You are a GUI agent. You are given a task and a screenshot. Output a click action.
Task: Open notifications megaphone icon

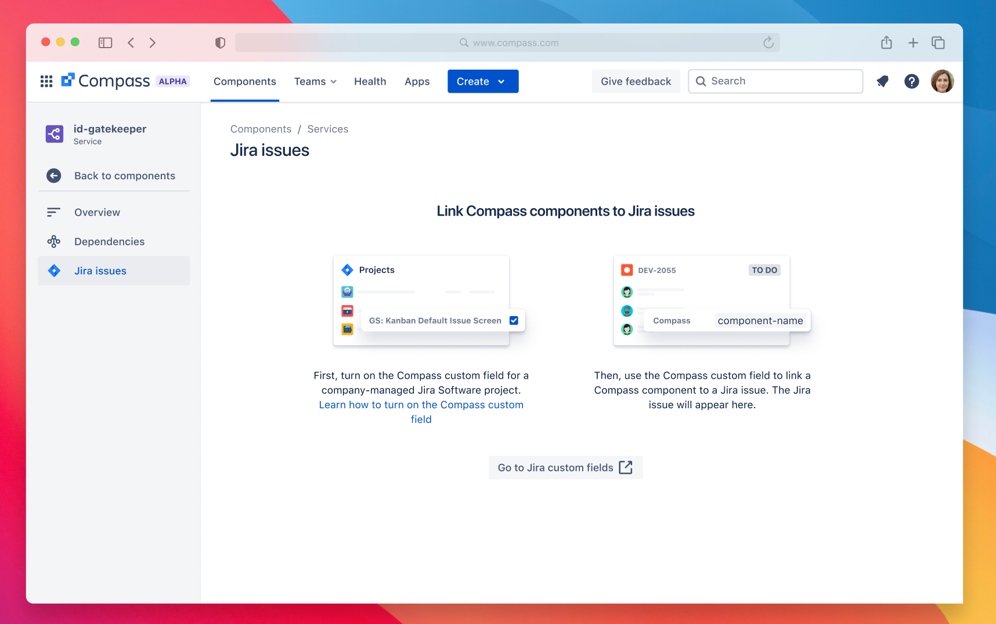[882, 81]
